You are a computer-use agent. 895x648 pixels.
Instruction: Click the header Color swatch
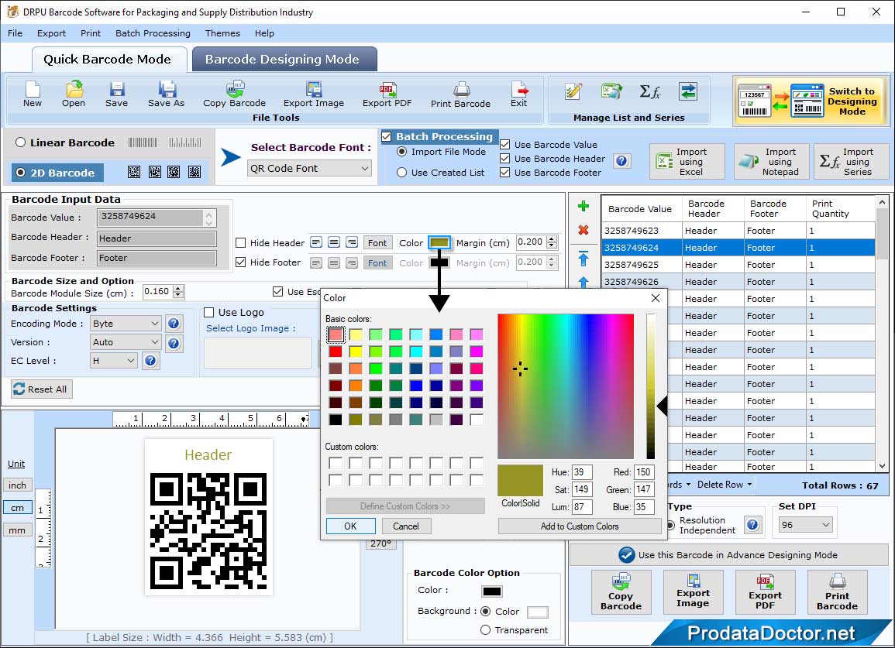point(439,242)
